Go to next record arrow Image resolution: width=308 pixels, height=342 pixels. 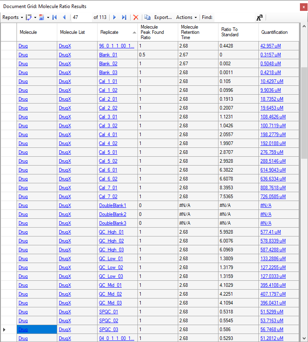pos(114,17)
